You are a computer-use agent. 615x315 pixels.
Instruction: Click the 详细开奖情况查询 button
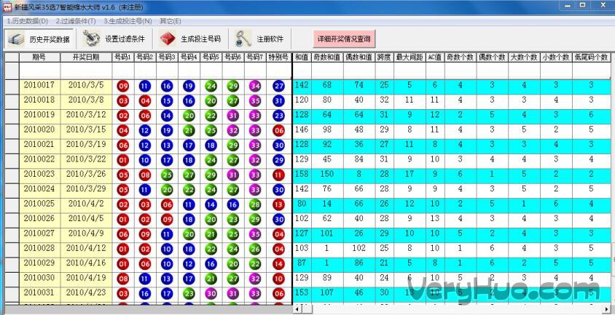coord(344,39)
